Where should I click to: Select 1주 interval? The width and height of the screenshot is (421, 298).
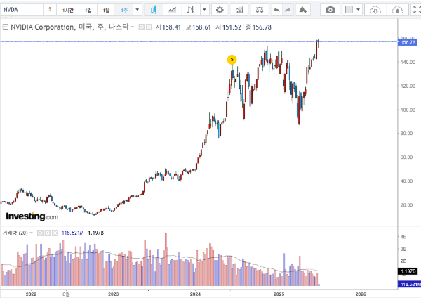(124, 10)
